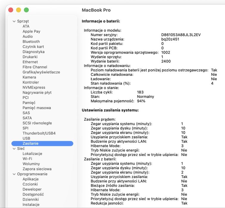Open Thunderbolt/USB4 entry
This screenshot has height=208, width=225.
coord(39,133)
